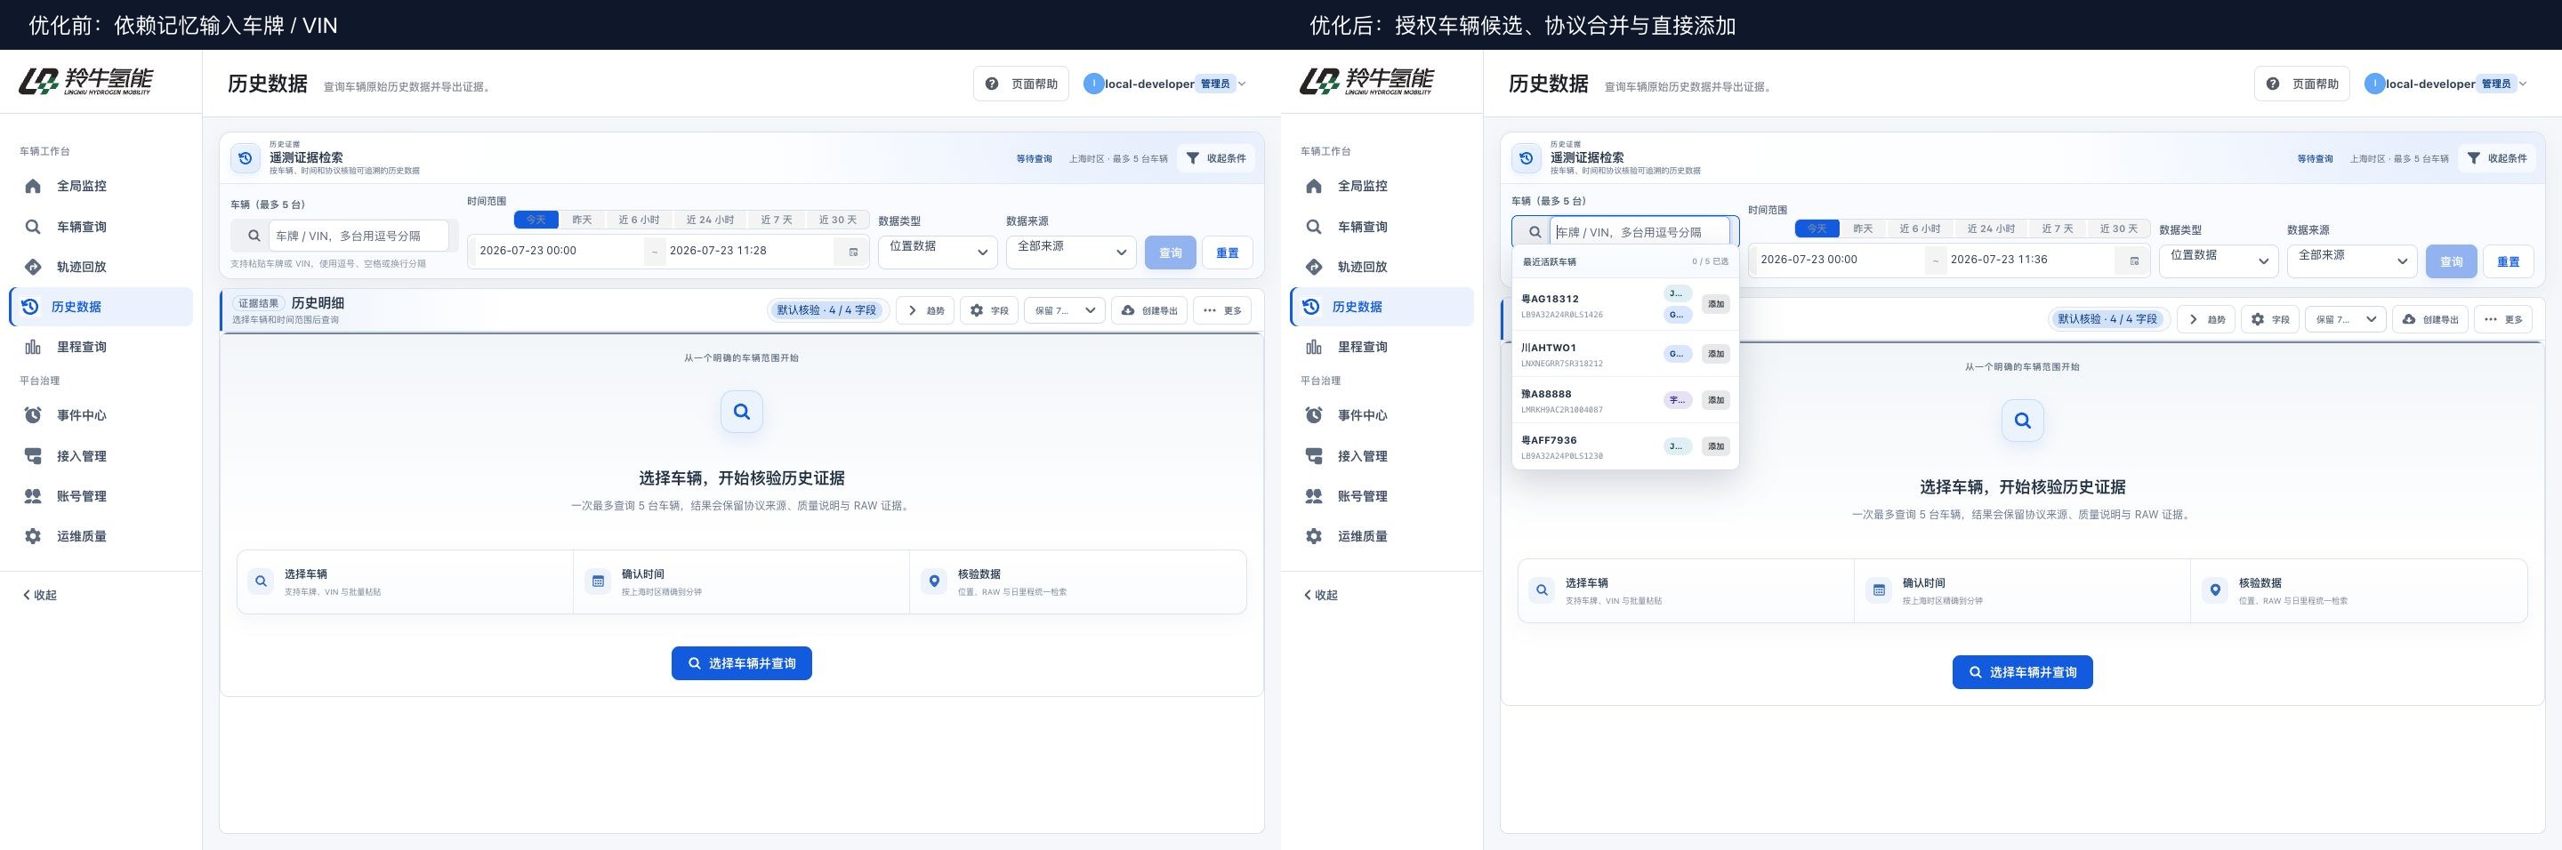Click the 更多 three-dots icon in the 优化前 toolbar

coord(1210,310)
